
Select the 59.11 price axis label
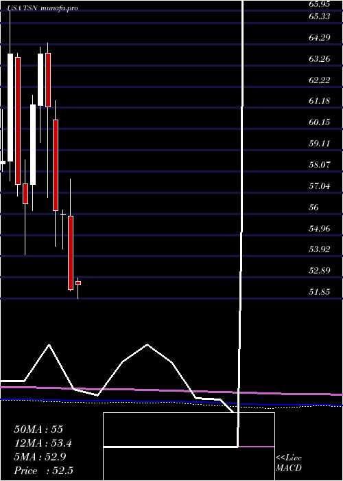[x=320, y=143]
